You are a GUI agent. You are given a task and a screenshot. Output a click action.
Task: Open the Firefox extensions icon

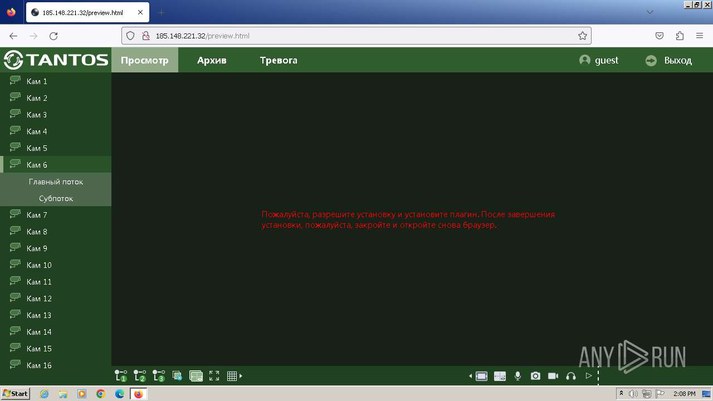point(680,36)
